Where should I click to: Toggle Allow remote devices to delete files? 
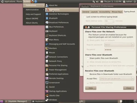pos(88,62)
